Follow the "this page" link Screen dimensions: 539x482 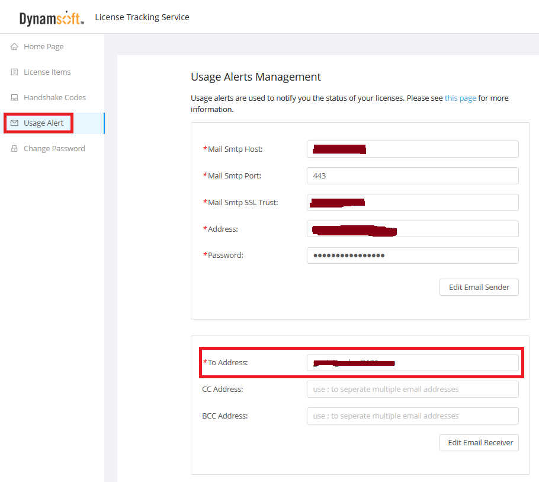460,98
